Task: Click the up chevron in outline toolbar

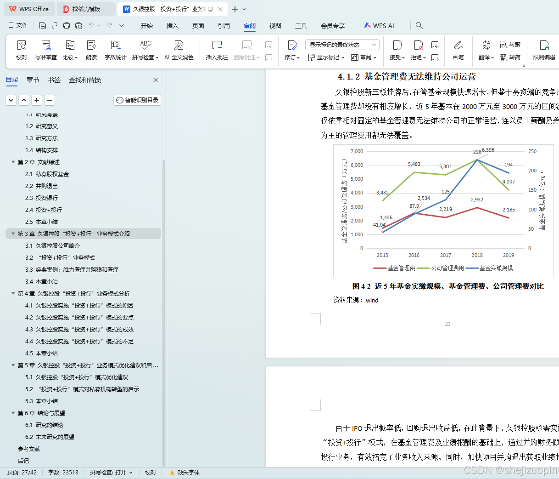Action: 24,100
